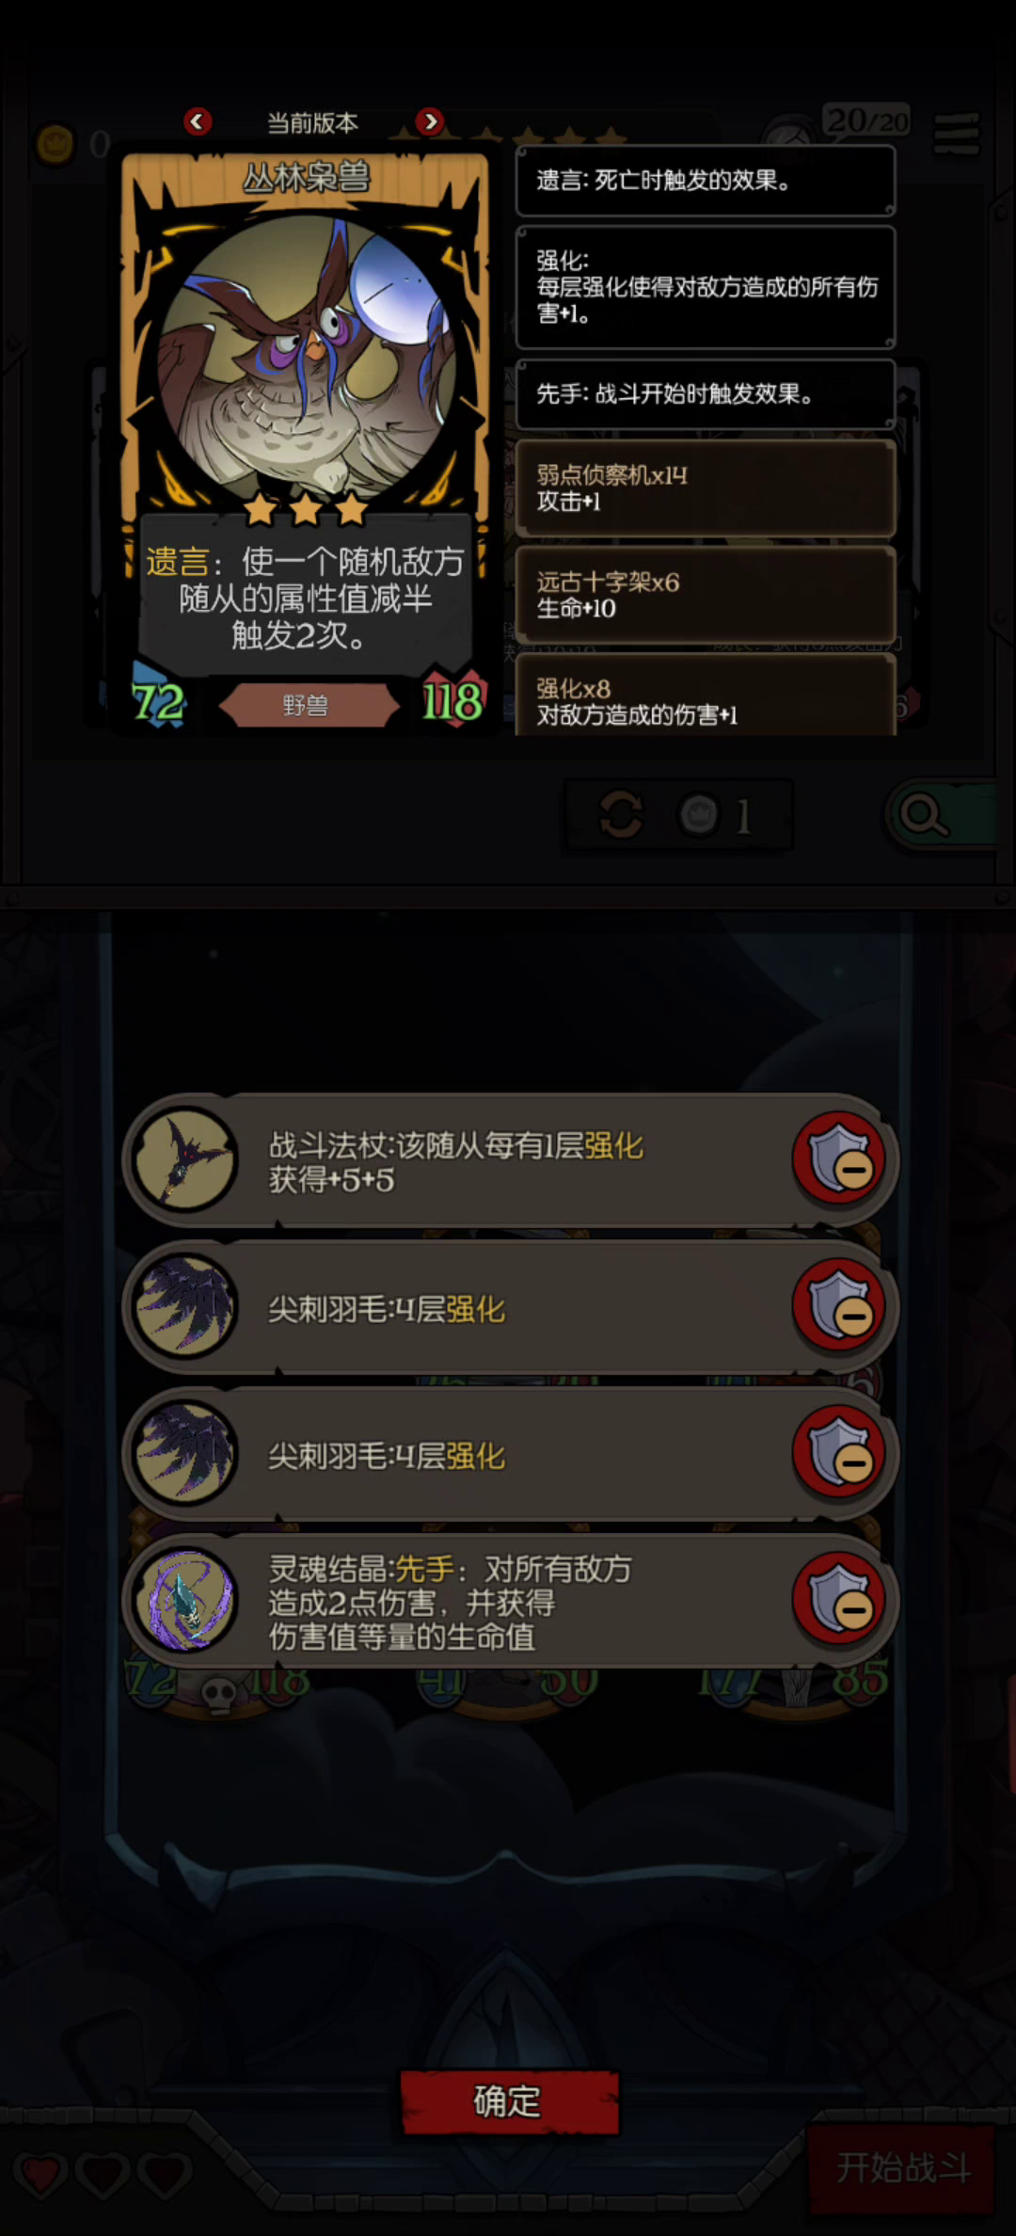This screenshot has width=1016, height=2236.
Task: Click the refresh arrows icon
Action: 621,815
